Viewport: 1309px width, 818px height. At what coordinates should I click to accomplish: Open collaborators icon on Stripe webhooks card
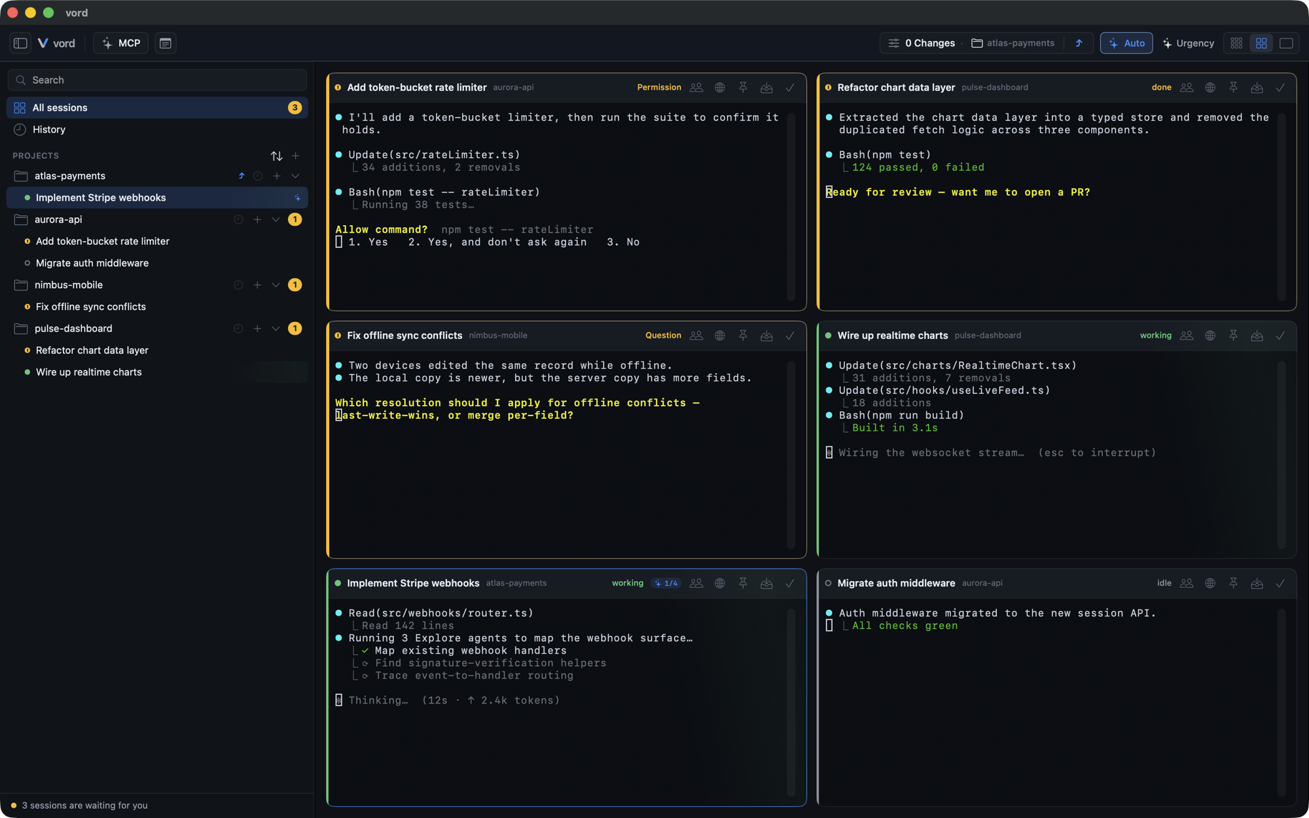(x=696, y=583)
